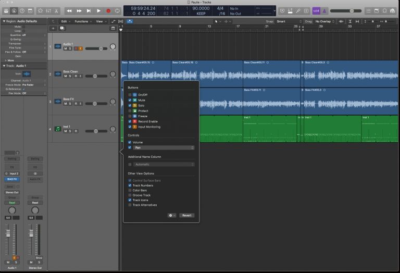Expand the More disclosure triangle

pos(6,60)
